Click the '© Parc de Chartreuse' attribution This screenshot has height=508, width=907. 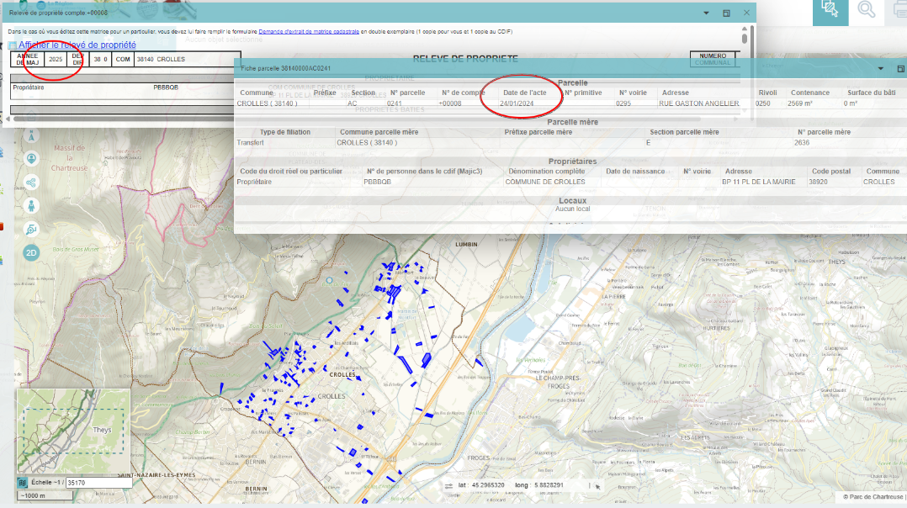(873, 497)
